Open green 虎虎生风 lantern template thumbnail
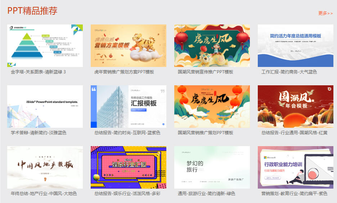The image size is (337, 203). (212, 46)
